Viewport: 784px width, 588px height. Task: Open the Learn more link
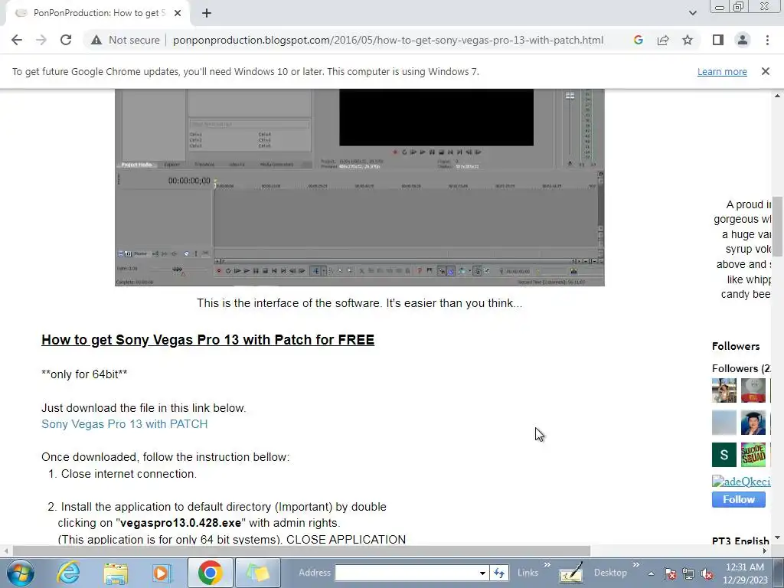[x=722, y=71]
